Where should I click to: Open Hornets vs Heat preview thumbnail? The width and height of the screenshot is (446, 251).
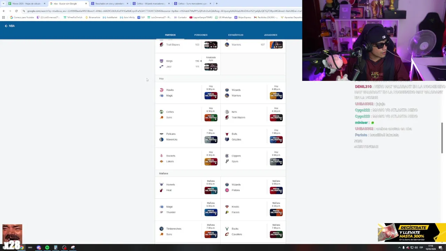[x=211, y=190]
